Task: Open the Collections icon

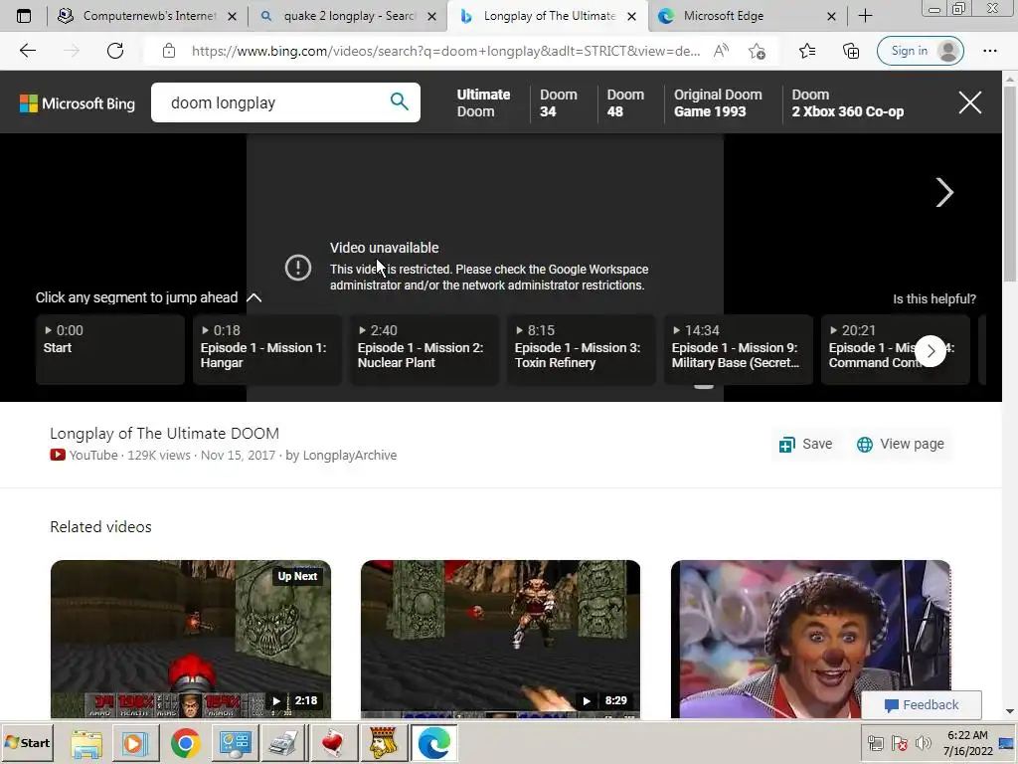Action: coord(851,51)
